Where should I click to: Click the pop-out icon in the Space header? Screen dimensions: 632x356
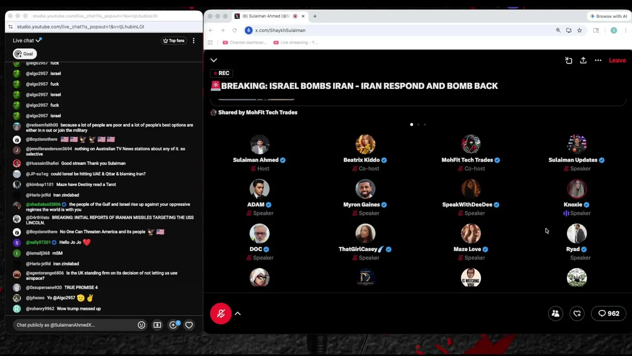[569, 60]
